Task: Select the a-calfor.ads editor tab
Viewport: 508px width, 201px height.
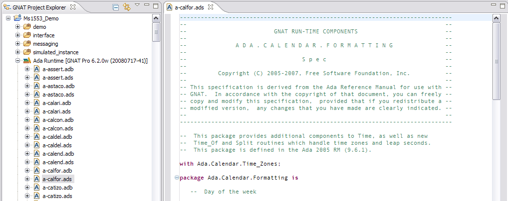Action: point(190,7)
